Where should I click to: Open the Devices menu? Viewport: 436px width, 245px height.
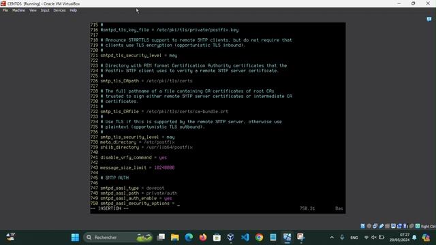click(59, 10)
